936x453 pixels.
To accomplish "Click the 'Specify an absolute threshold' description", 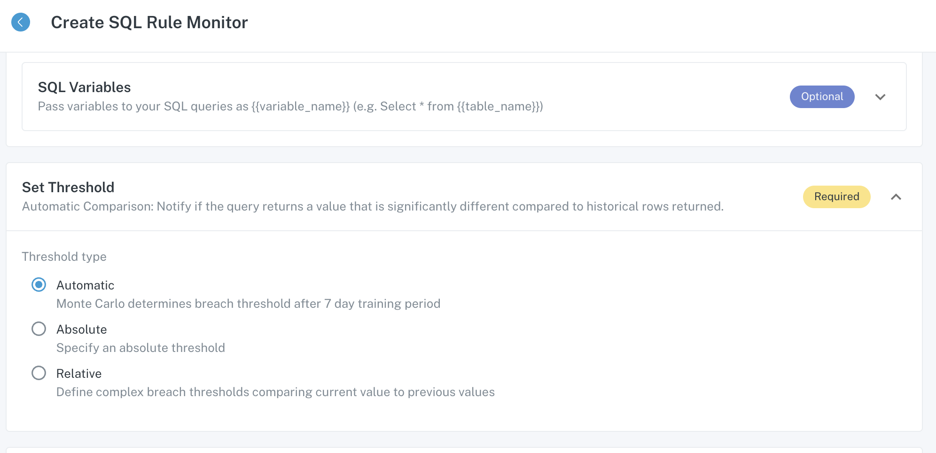I will click(140, 348).
